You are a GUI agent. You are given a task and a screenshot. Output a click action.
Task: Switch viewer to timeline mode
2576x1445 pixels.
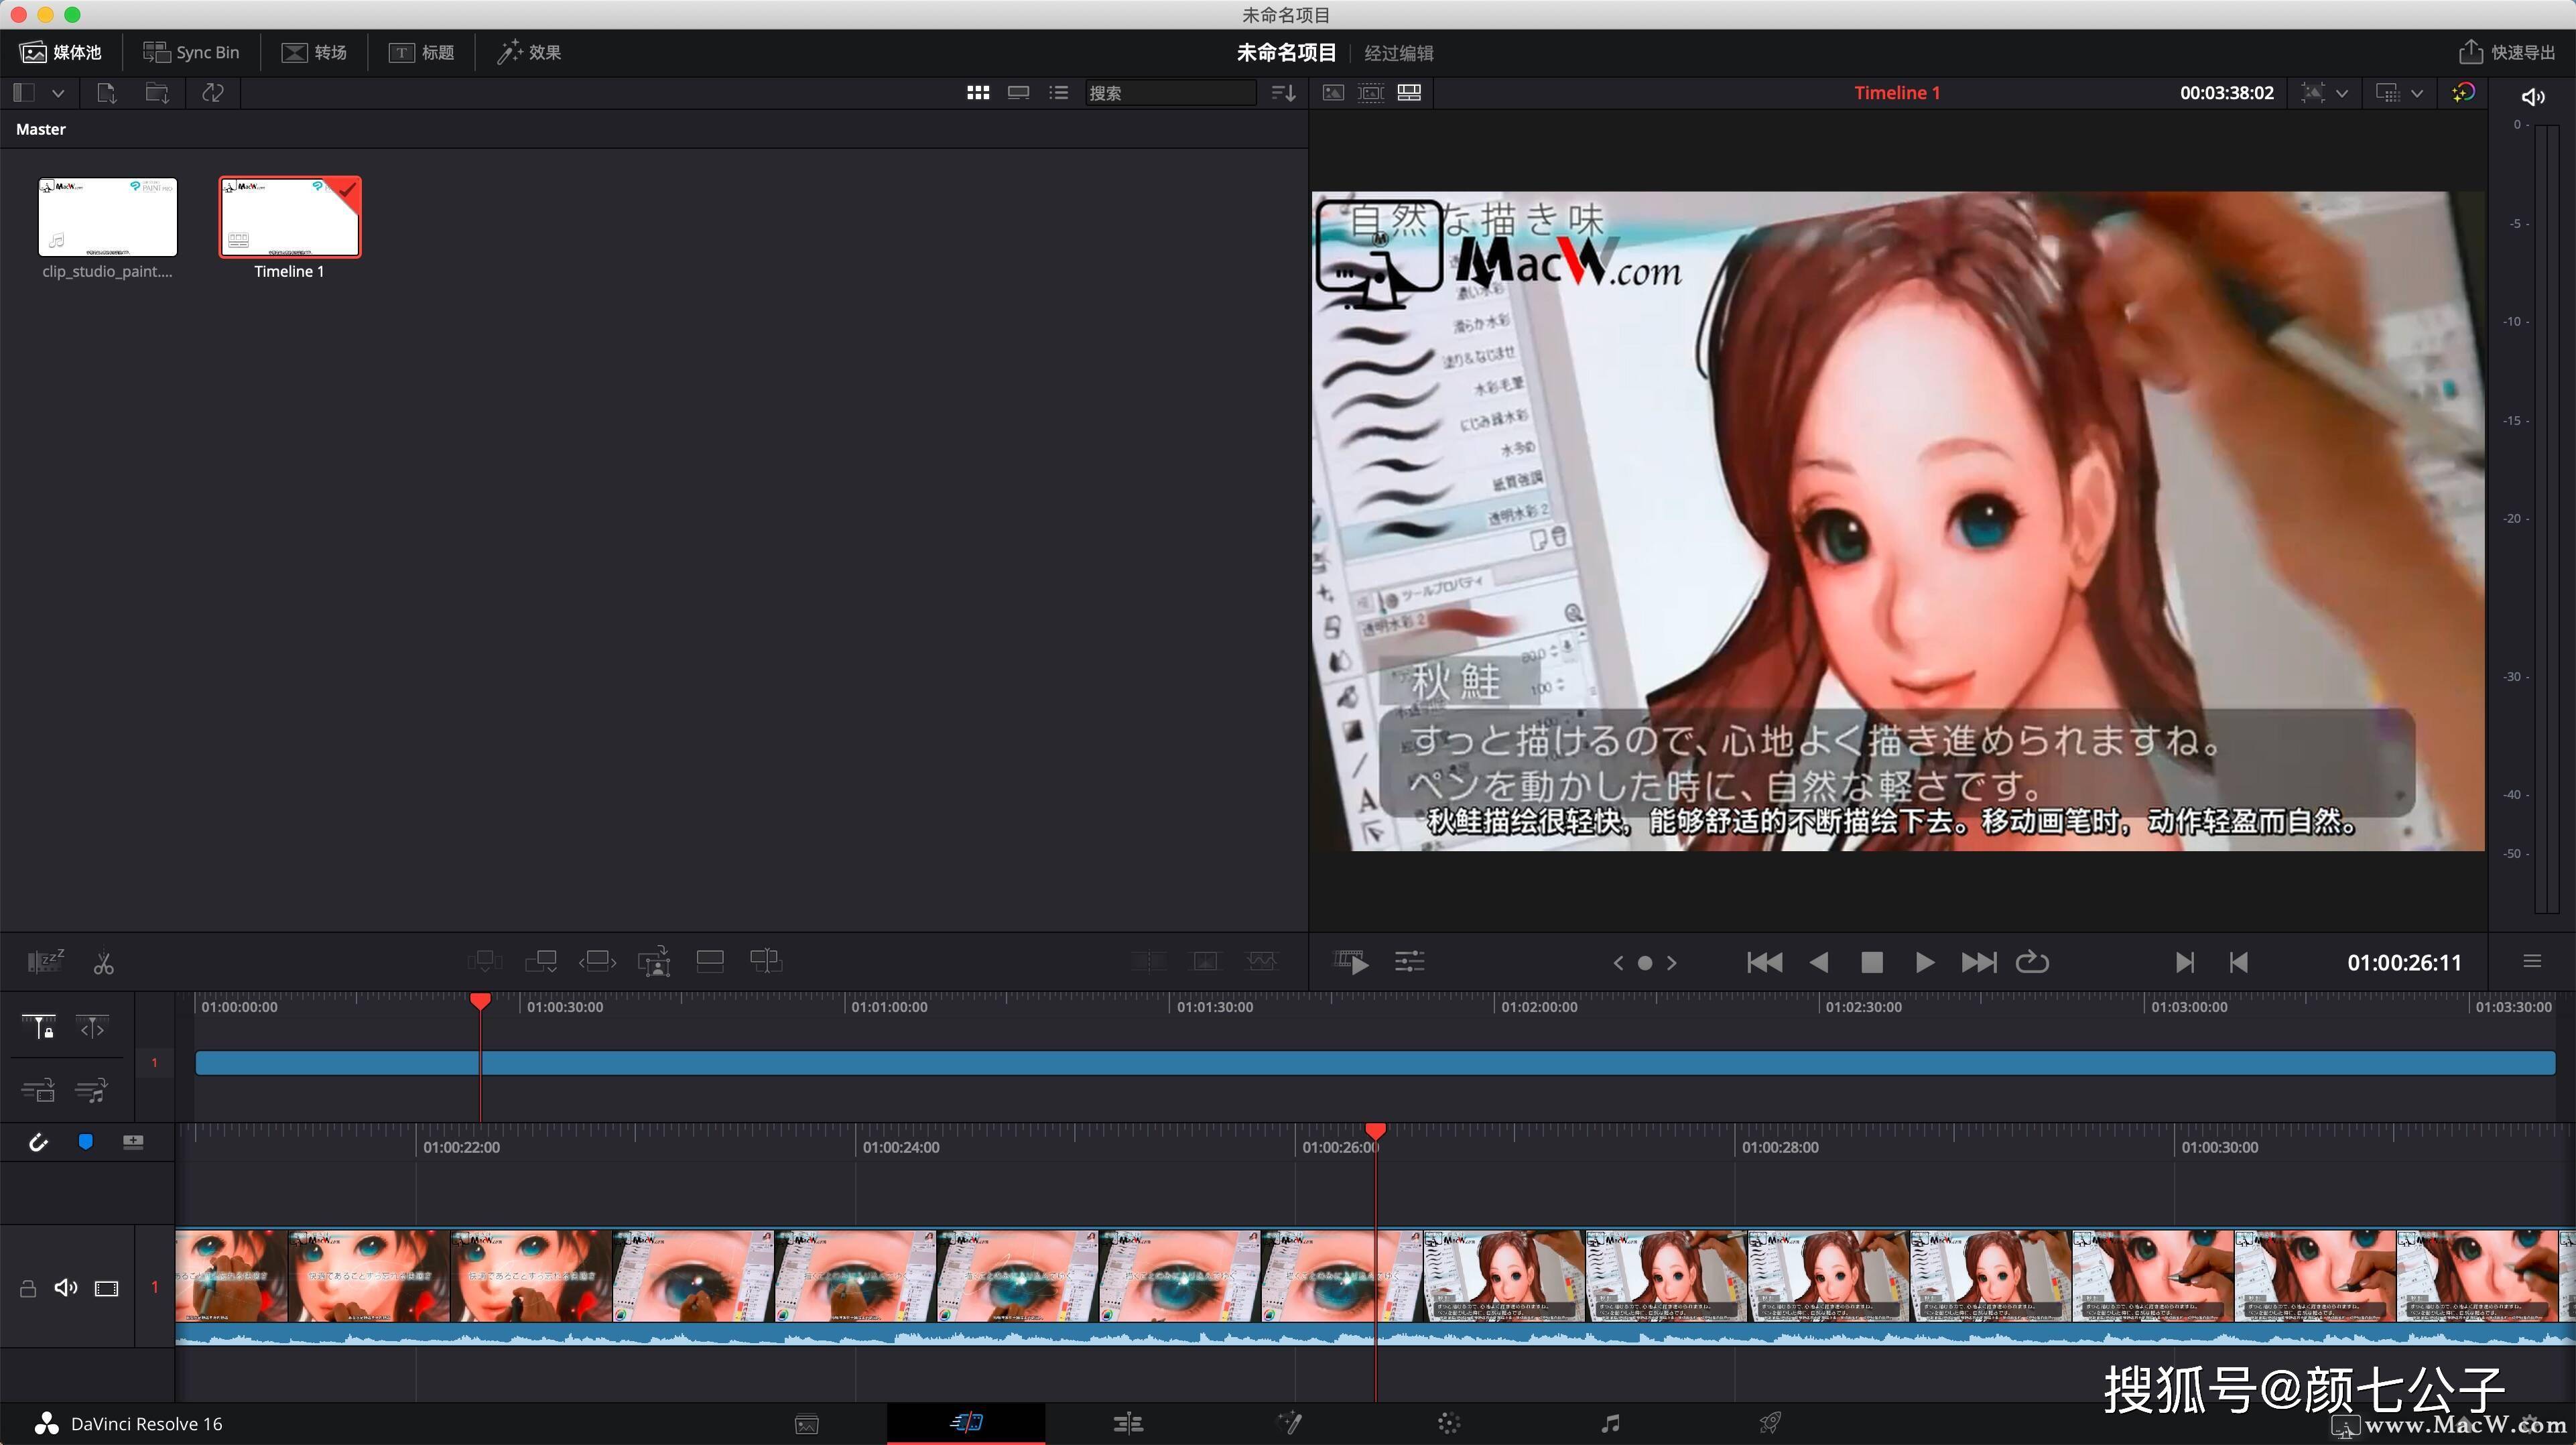[1409, 93]
